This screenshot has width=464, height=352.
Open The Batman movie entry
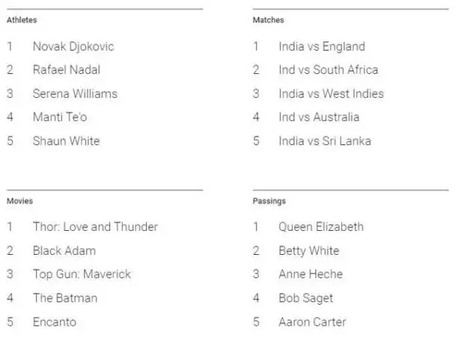(65, 298)
